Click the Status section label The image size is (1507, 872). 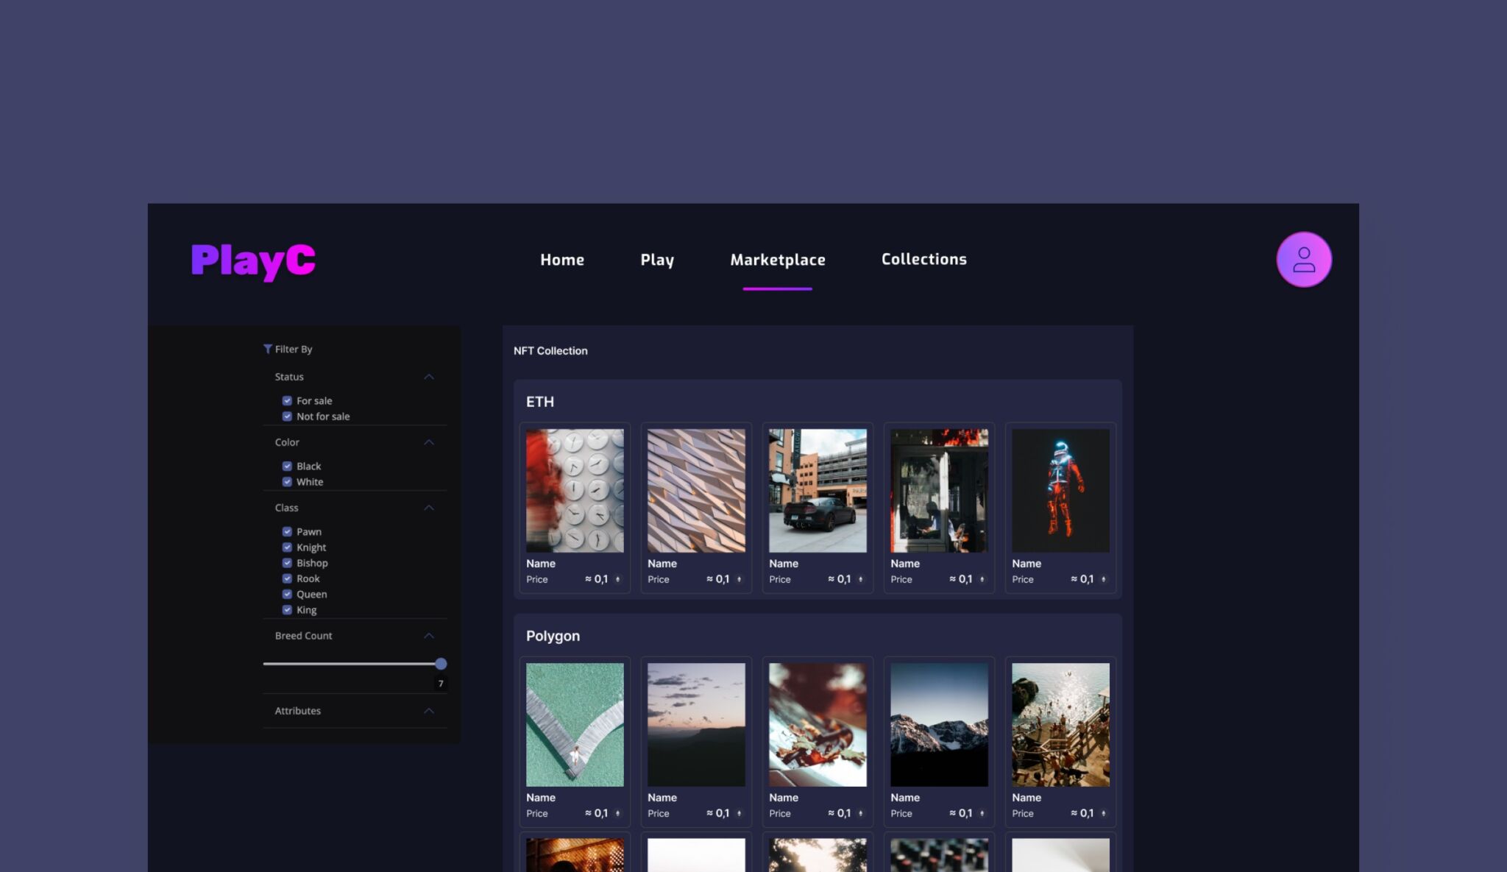click(289, 377)
